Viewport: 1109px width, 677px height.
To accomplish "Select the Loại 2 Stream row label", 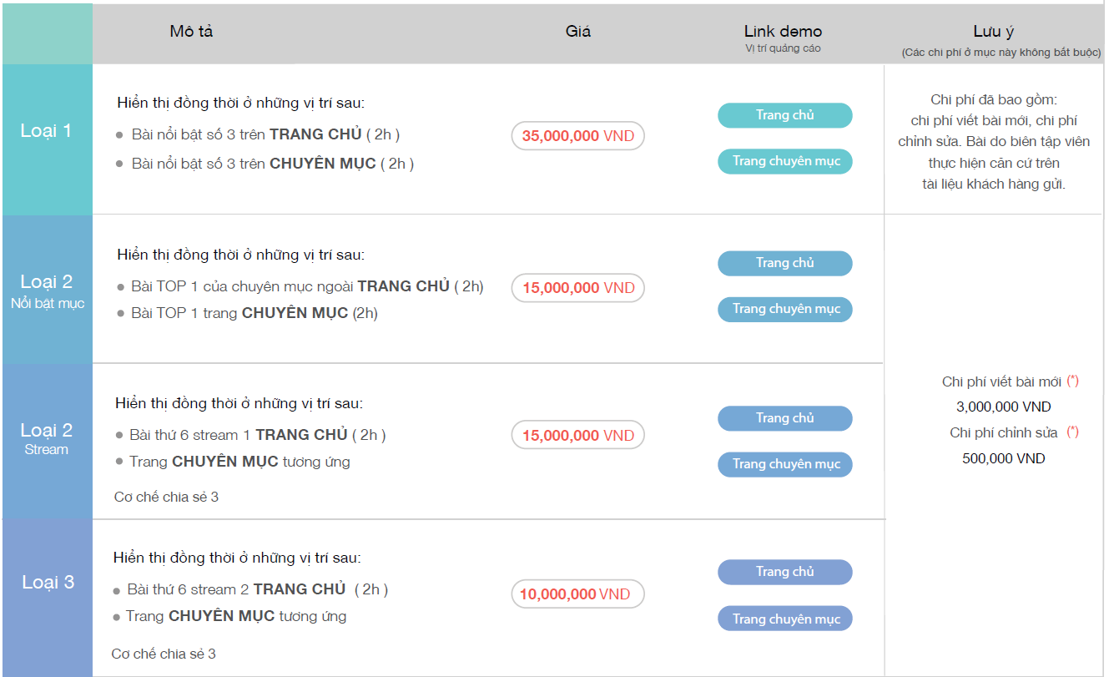I will pyautogui.click(x=47, y=438).
